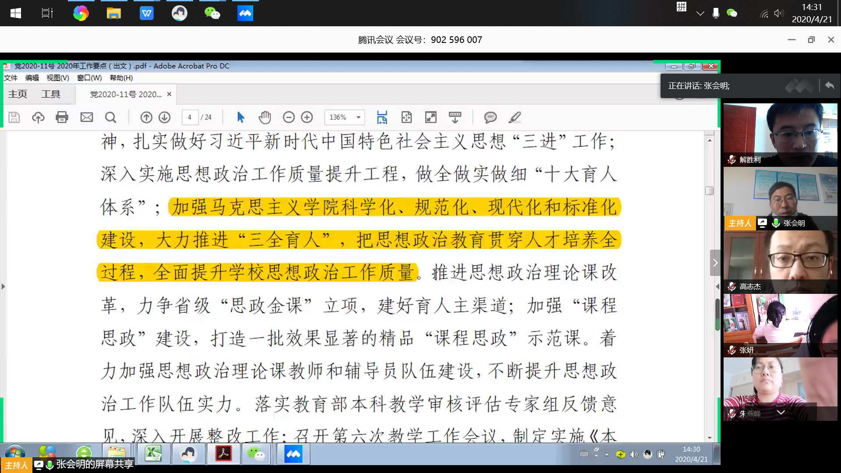
Task: Click the 主页 tab button
Action: [18, 94]
